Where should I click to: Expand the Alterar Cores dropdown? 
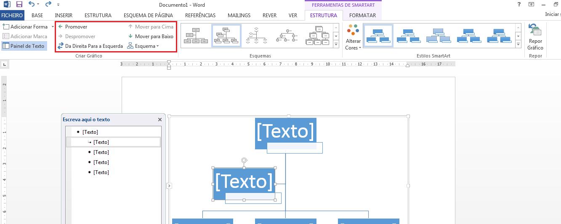tap(353, 37)
